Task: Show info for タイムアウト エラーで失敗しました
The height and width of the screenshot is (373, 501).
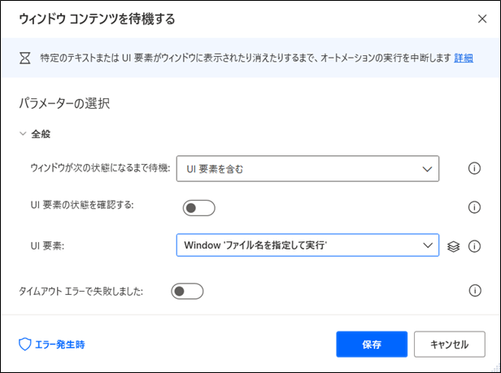Action: (475, 291)
